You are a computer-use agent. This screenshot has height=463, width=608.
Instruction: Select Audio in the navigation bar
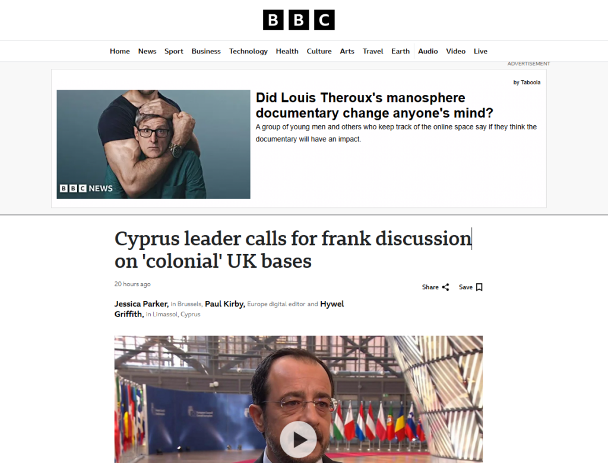427,51
